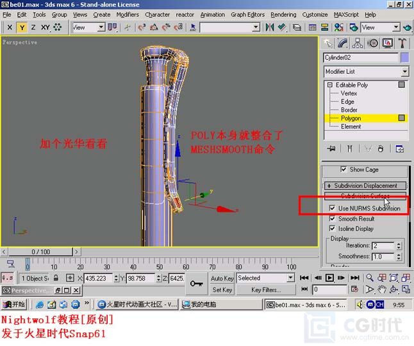Open the Schematic View toolbar icon
This screenshot has width=414, height=346.
[x=324, y=27]
